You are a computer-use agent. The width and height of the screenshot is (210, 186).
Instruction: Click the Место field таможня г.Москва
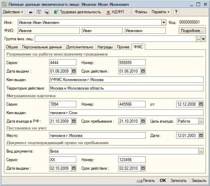pyautogui.click(x=97, y=136)
